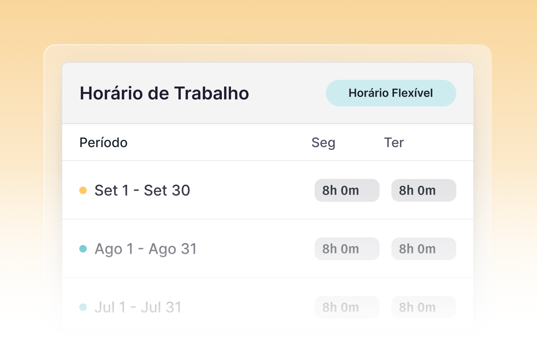537x340 pixels.
Task: Edit Tuesday hours for Jul 1 - Jul 31
Action: coord(423,307)
